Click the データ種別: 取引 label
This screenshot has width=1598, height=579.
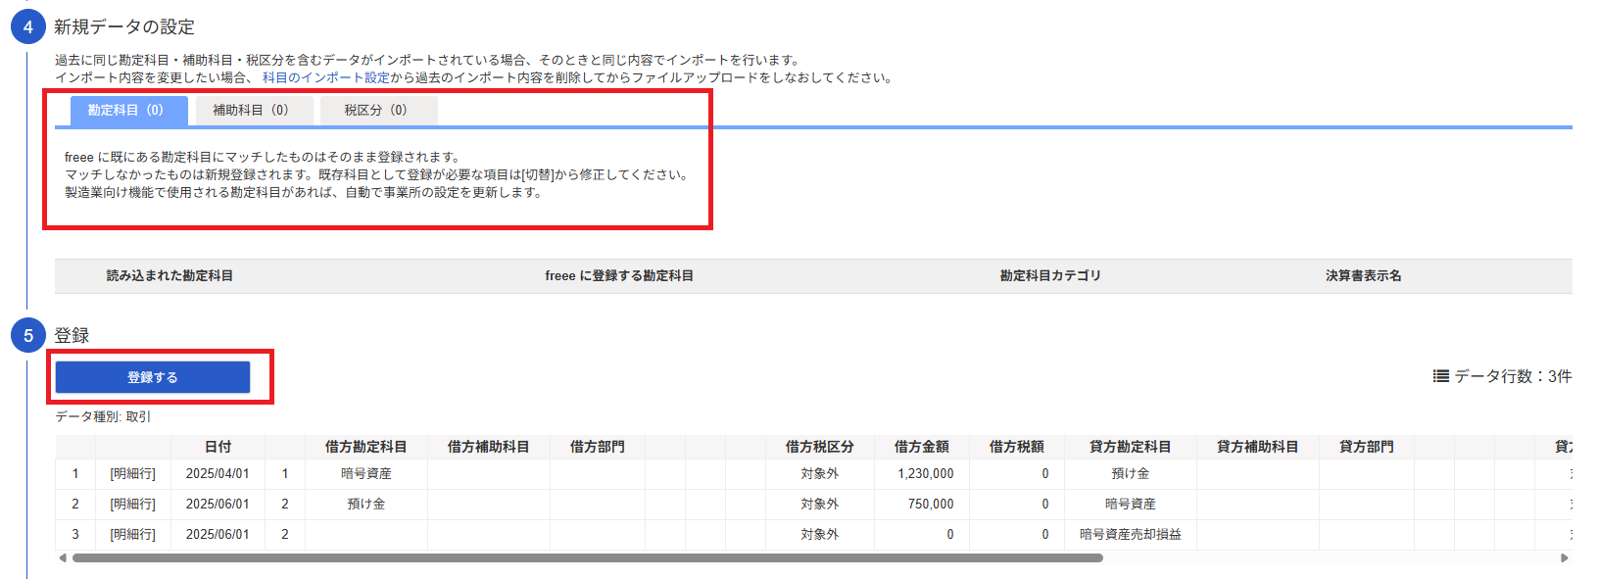(103, 417)
